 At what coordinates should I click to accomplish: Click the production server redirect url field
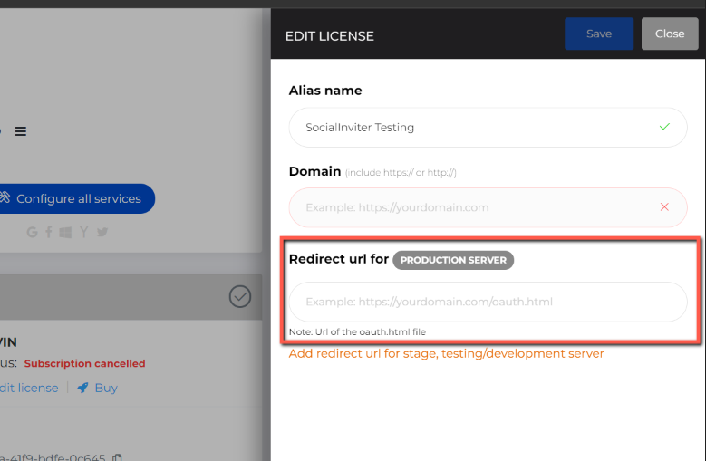pyautogui.click(x=488, y=302)
